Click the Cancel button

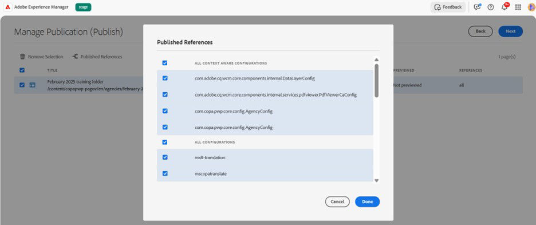click(337, 202)
